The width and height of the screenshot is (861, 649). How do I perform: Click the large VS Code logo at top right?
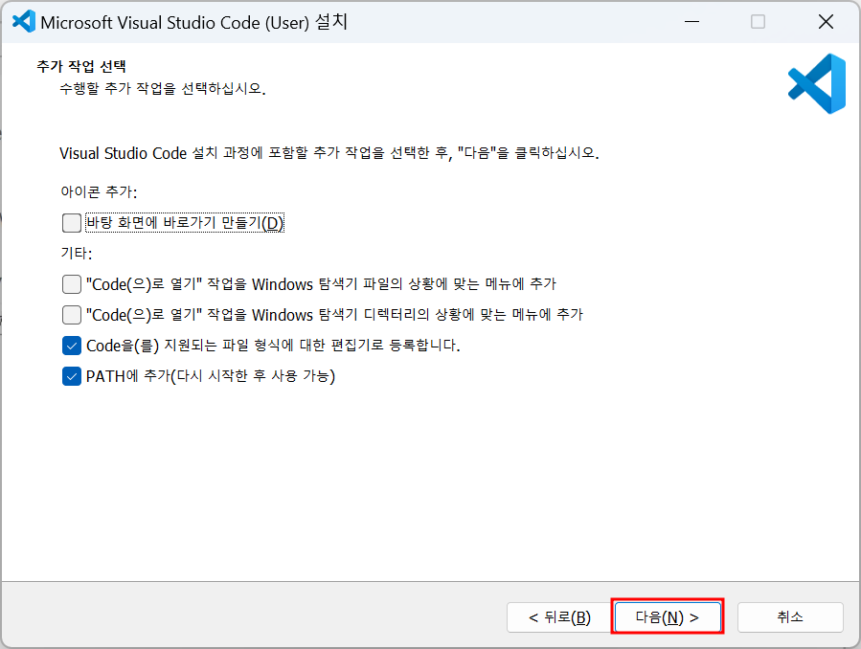817,83
